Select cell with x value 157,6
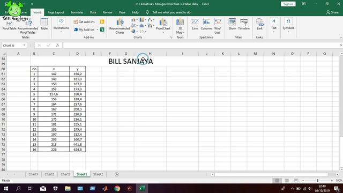 [54, 94]
